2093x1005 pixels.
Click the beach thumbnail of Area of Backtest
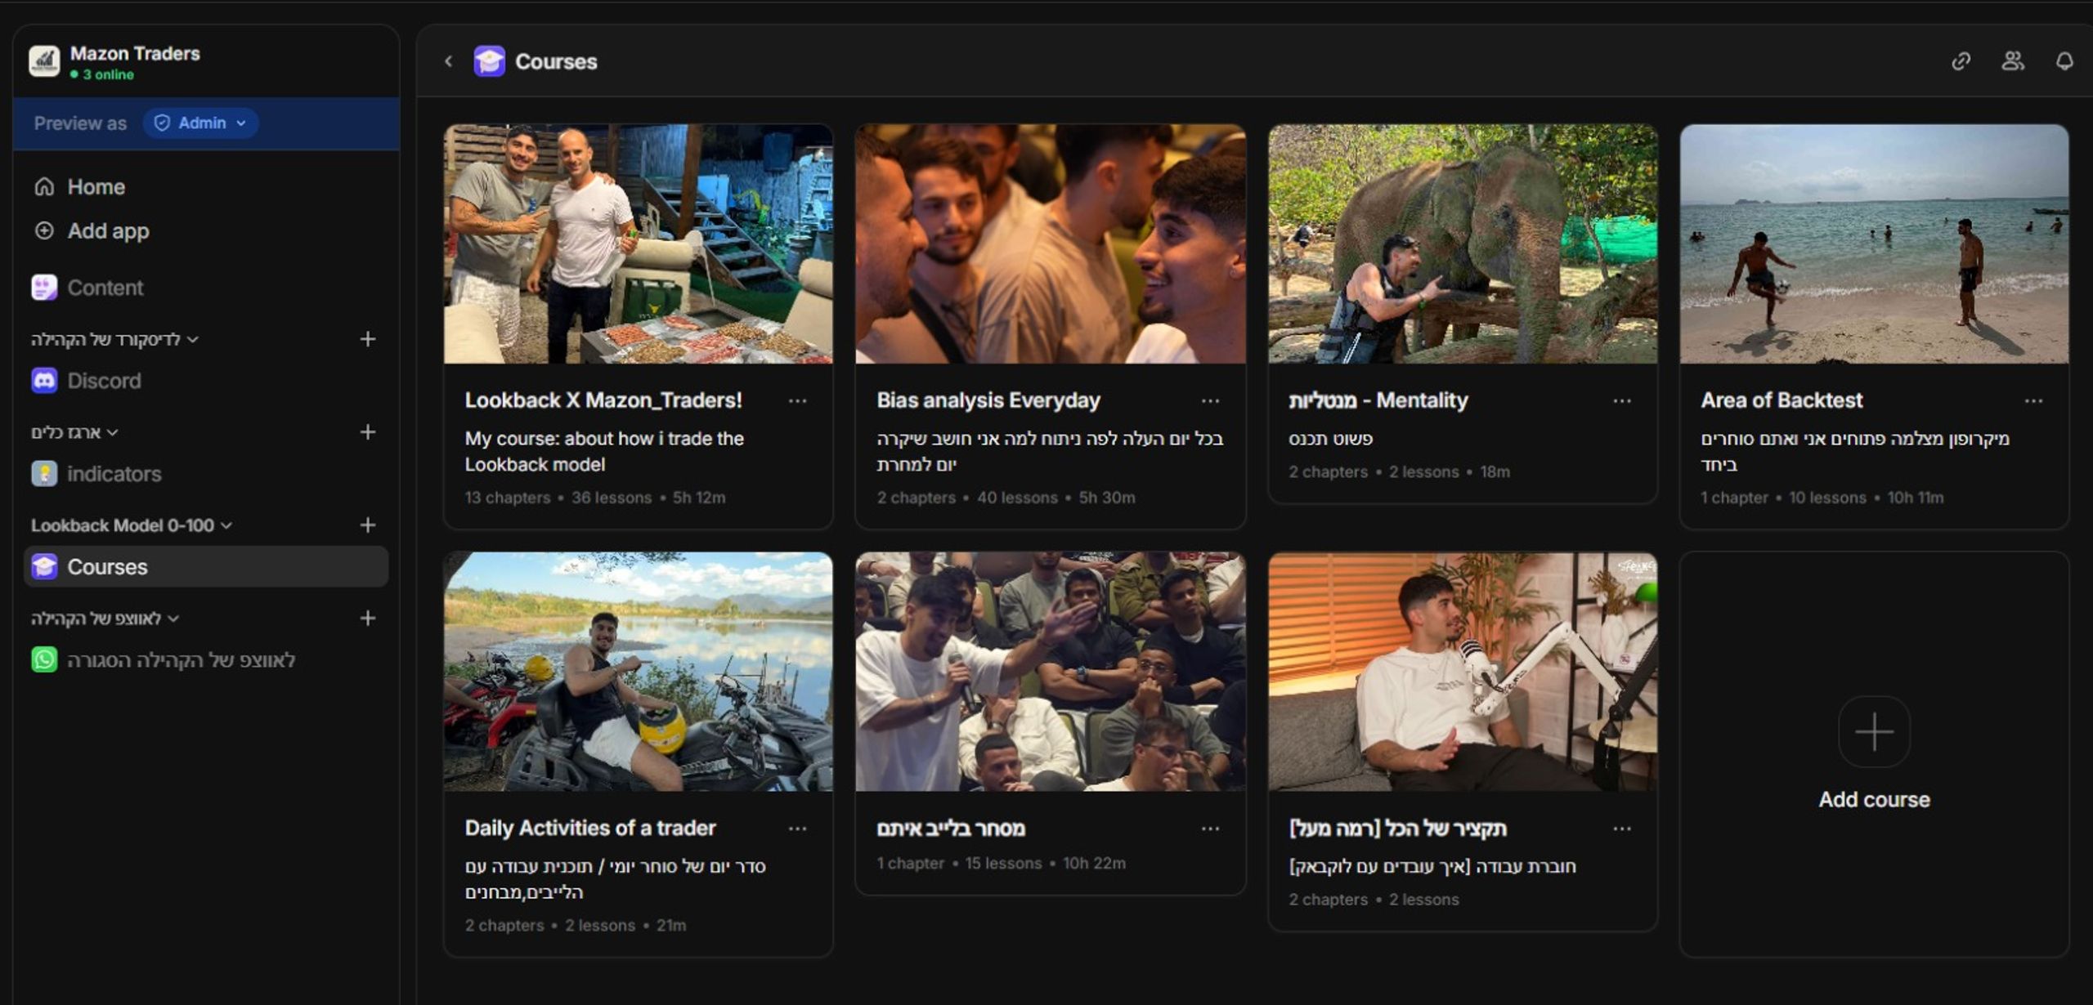coord(1874,243)
